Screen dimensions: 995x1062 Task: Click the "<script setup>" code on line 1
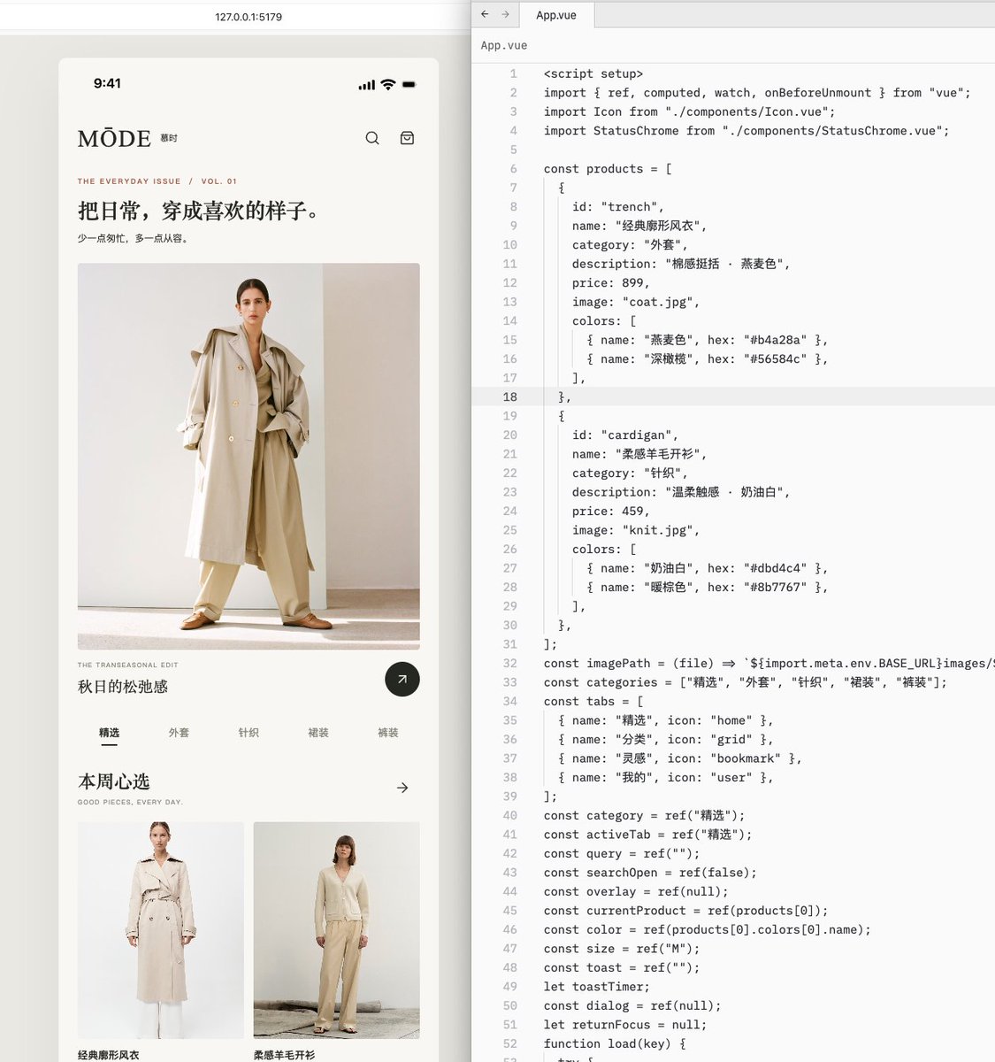click(593, 73)
